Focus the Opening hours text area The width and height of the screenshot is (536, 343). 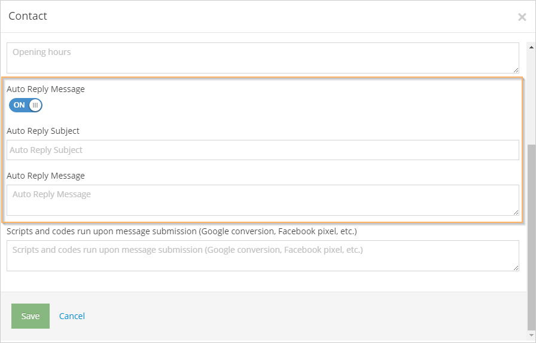tap(263, 58)
